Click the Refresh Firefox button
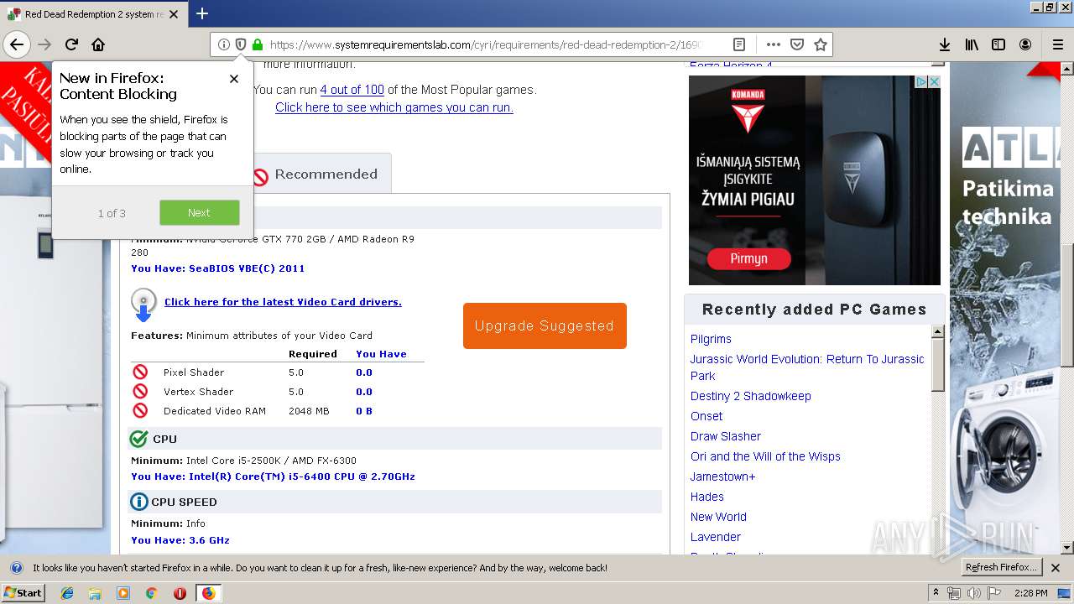Viewport: 1074px width, 604px height. click(1002, 568)
